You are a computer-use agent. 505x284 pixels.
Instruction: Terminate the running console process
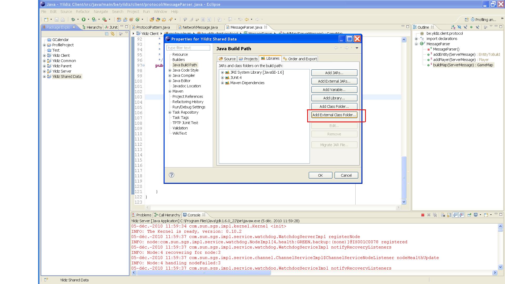coord(423,215)
